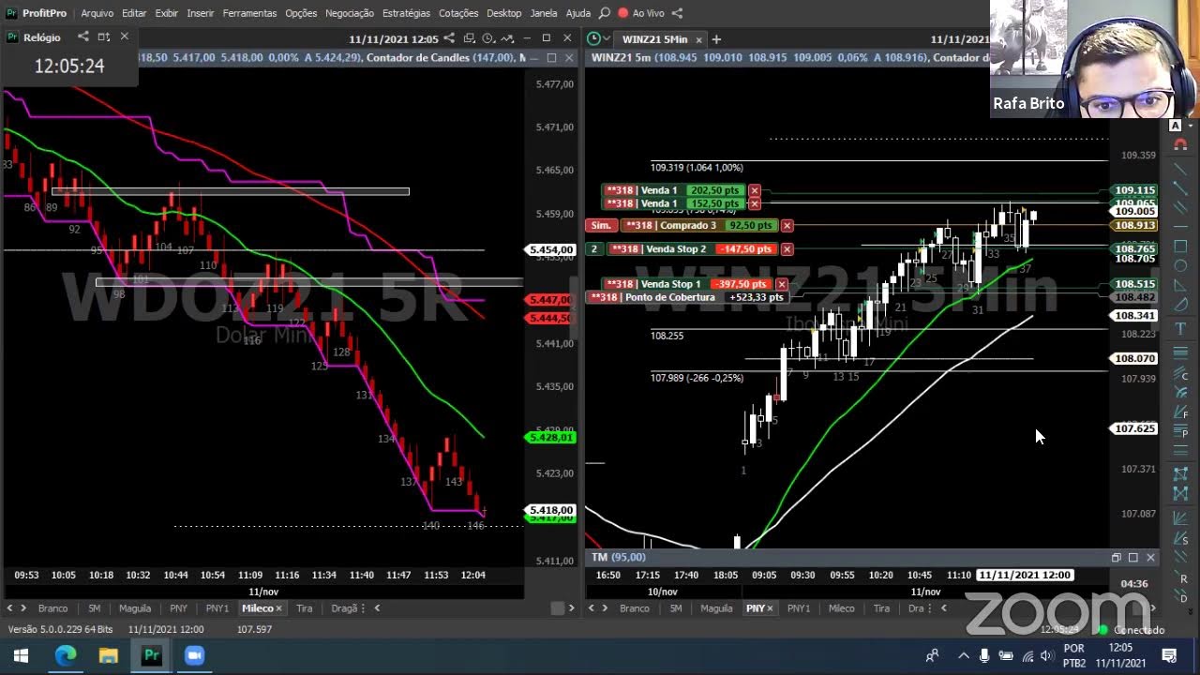Open the Ajuda menu

point(578,13)
